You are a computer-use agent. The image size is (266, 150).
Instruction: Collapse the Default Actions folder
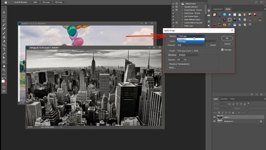[180, 4]
